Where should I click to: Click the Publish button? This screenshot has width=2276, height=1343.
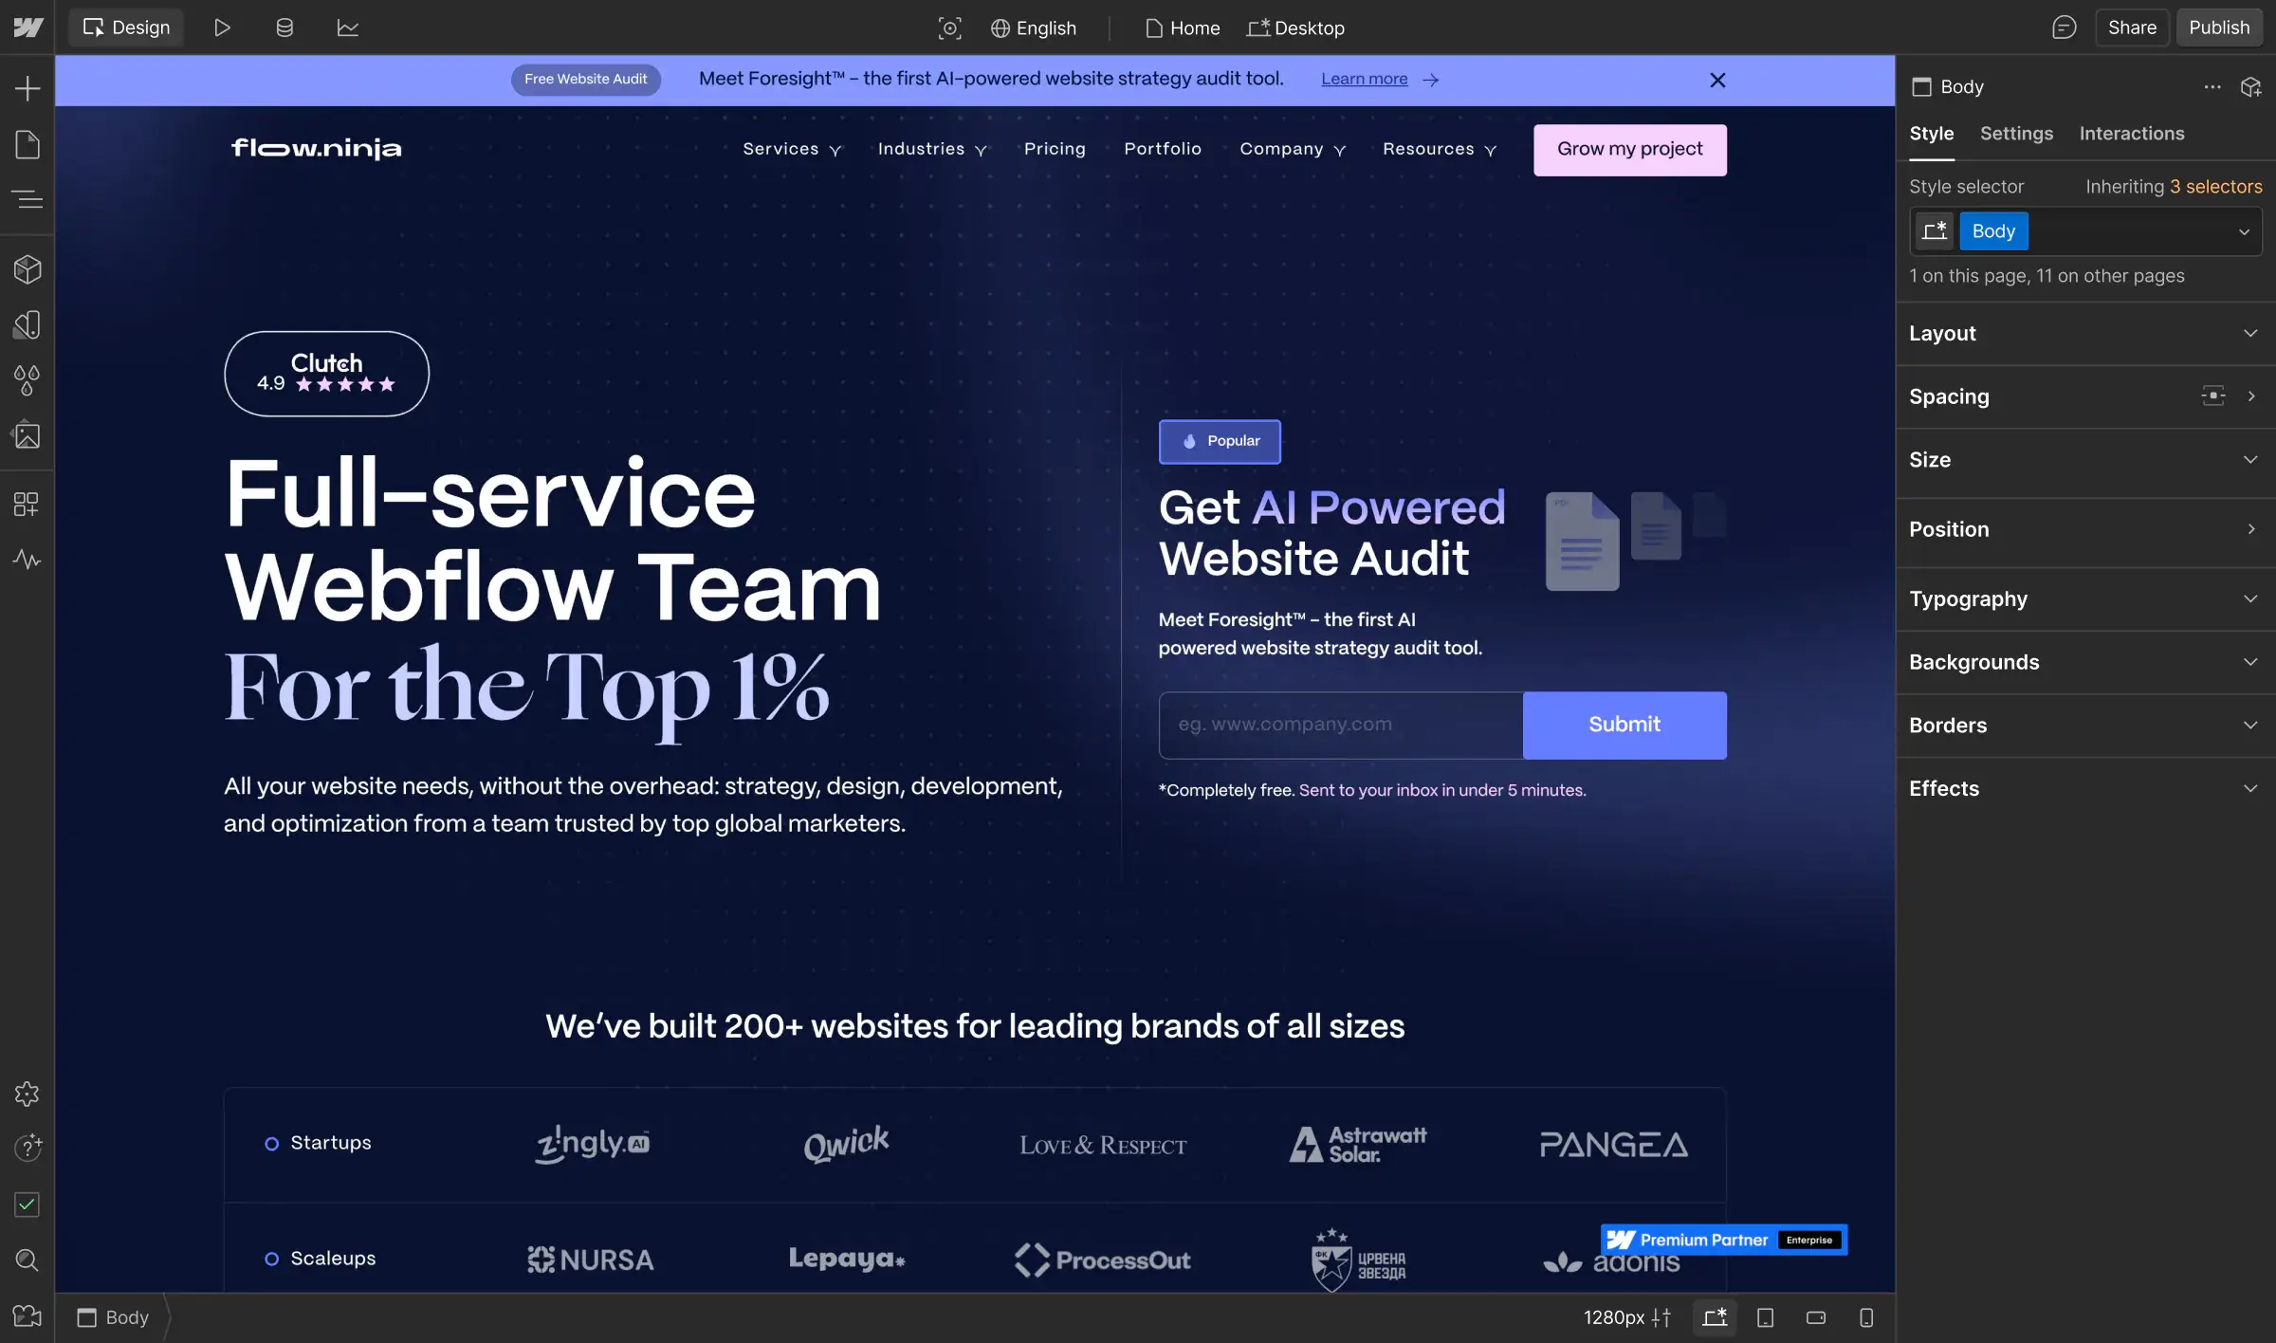point(2218,28)
